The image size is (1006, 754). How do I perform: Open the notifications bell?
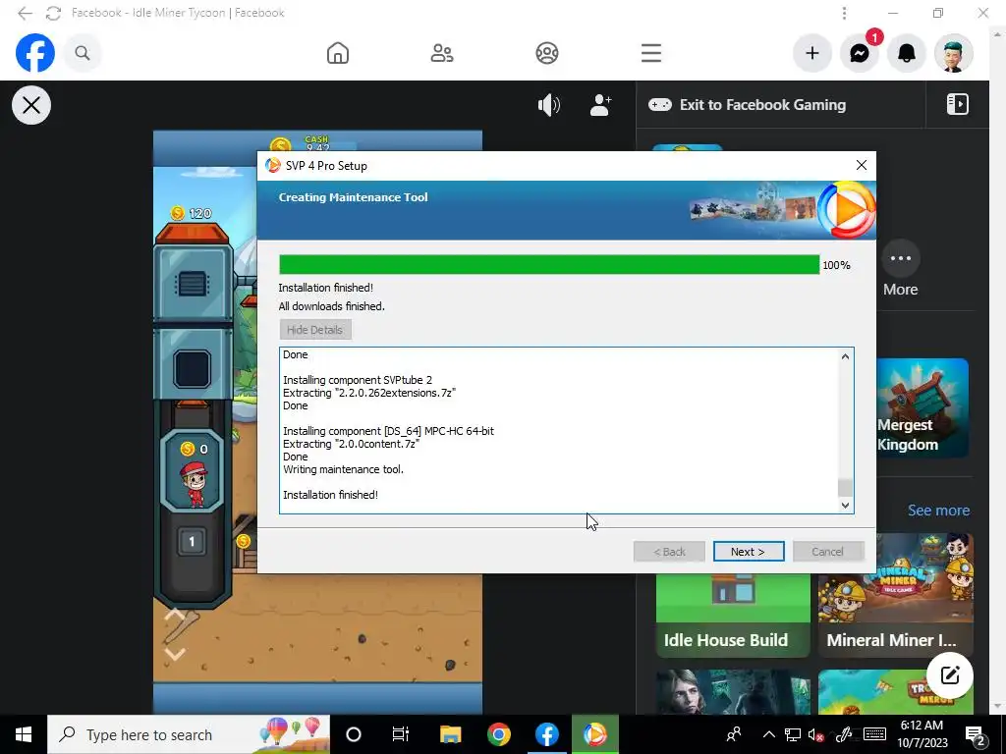pyautogui.click(x=907, y=53)
